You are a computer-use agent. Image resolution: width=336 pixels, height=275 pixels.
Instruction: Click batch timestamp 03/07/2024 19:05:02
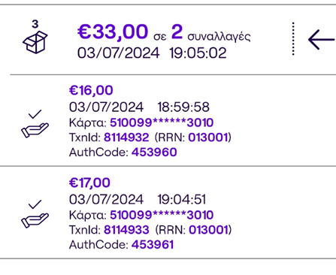point(152,53)
